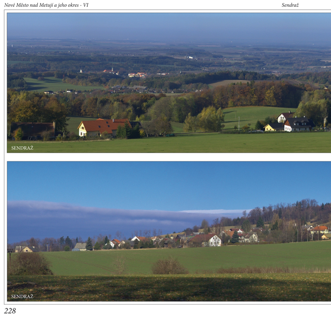The image size is (331, 318).
Task: Click the "Sendraž" header text at top right
Action: pos(290,5)
